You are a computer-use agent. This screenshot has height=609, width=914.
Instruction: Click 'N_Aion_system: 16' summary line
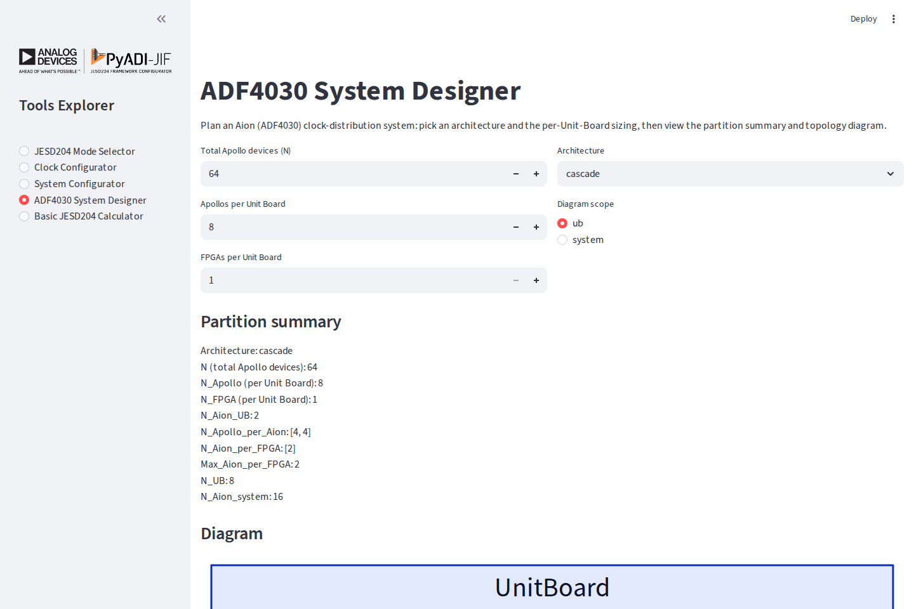(x=242, y=497)
